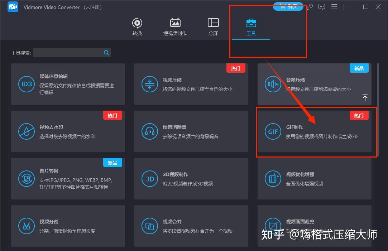Open the video enhancer icon

click(273, 179)
